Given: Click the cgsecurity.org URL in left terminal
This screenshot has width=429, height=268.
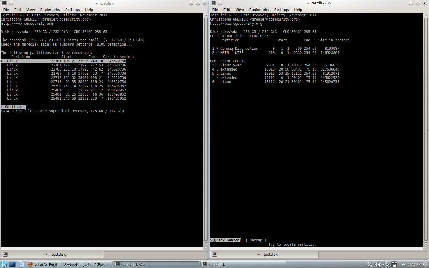Looking at the screenshot, I should pos(27,23).
